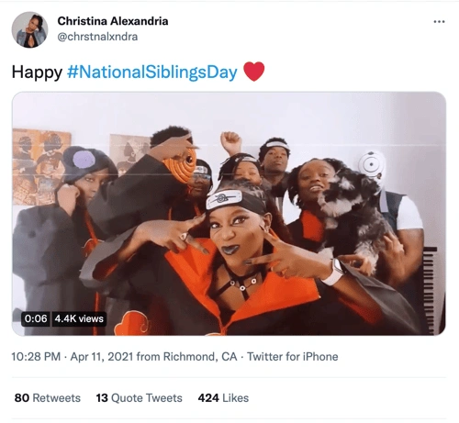459x423 pixels.
Task: Click the Twitter for iPhone source link
Action: click(x=293, y=357)
